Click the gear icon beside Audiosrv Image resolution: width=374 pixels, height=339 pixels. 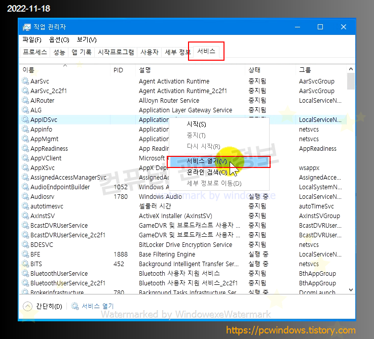pos(25,196)
